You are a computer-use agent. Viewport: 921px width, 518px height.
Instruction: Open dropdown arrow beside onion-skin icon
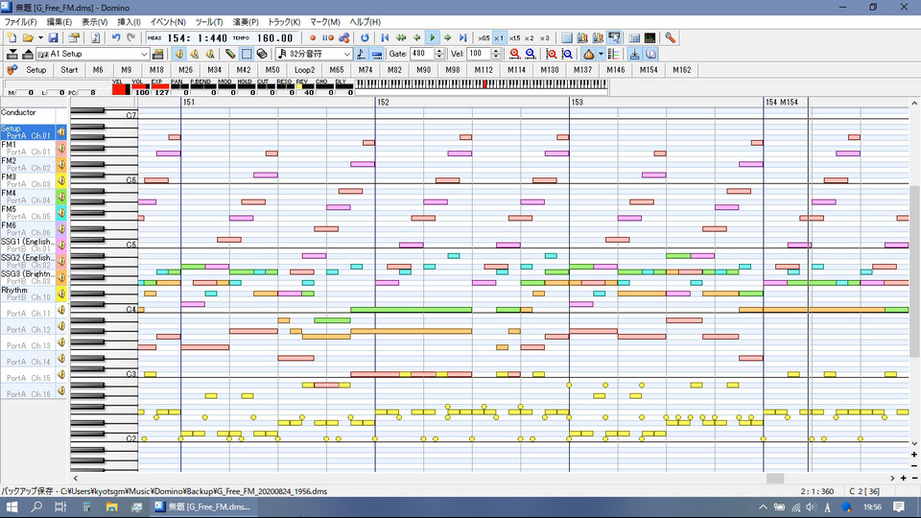pyautogui.click(x=601, y=54)
